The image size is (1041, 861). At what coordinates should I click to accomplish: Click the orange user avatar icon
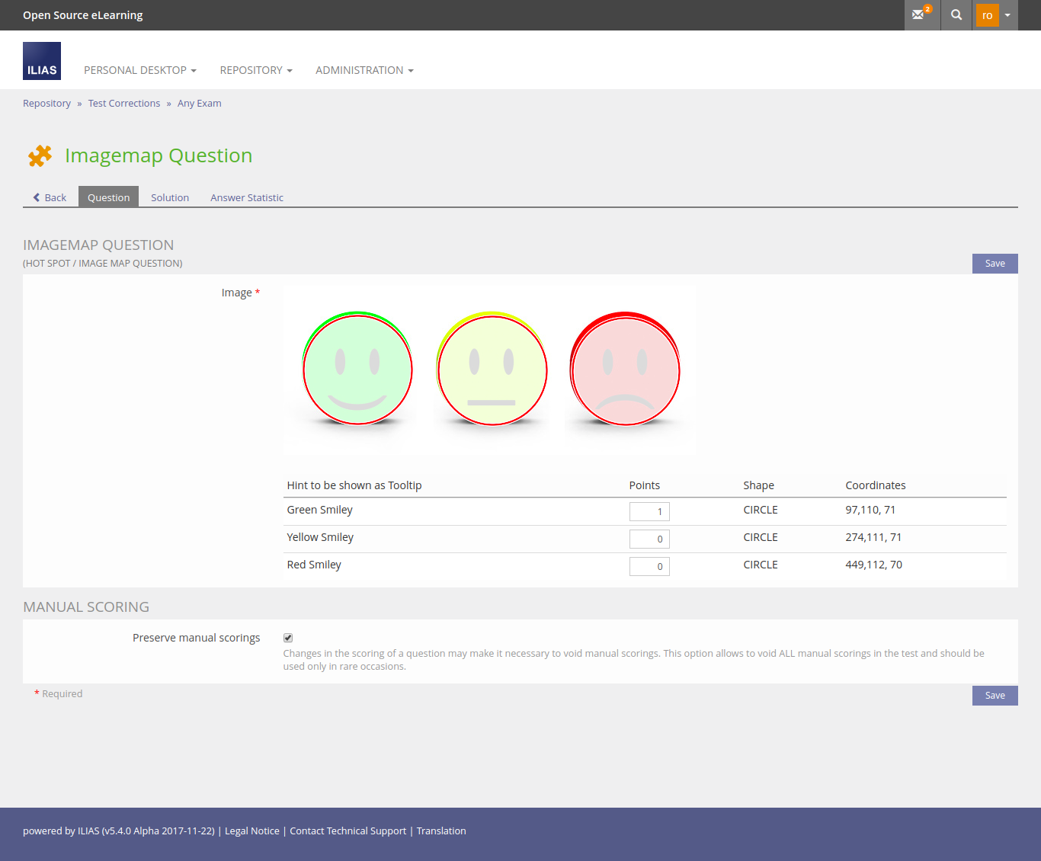pos(987,15)
